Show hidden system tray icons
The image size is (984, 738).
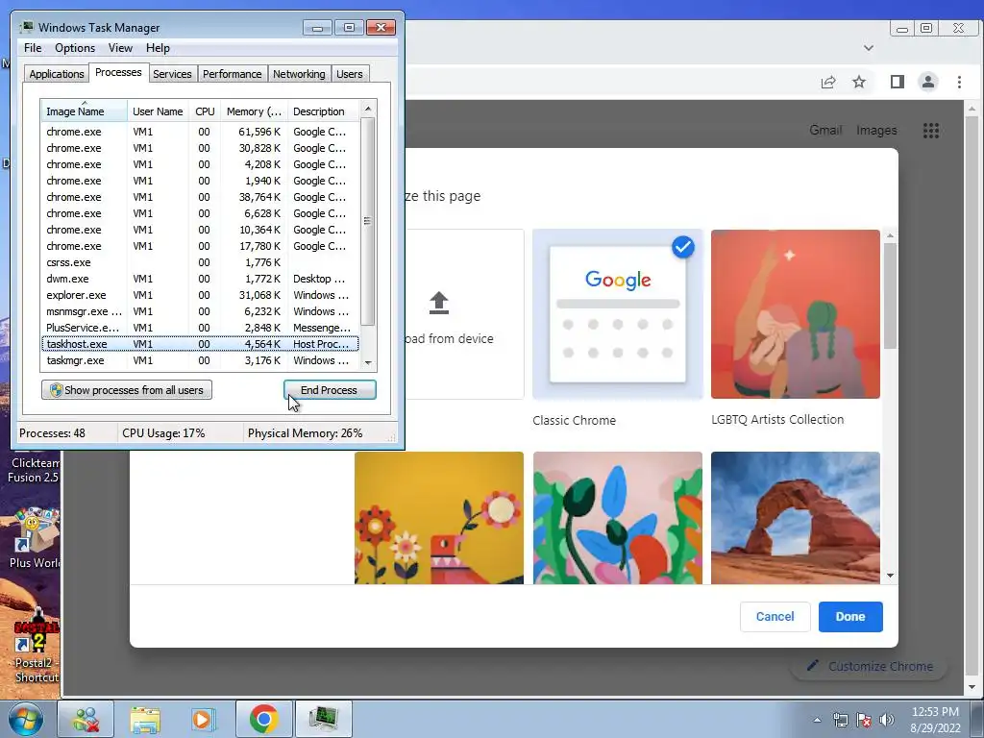pos(817,720)
